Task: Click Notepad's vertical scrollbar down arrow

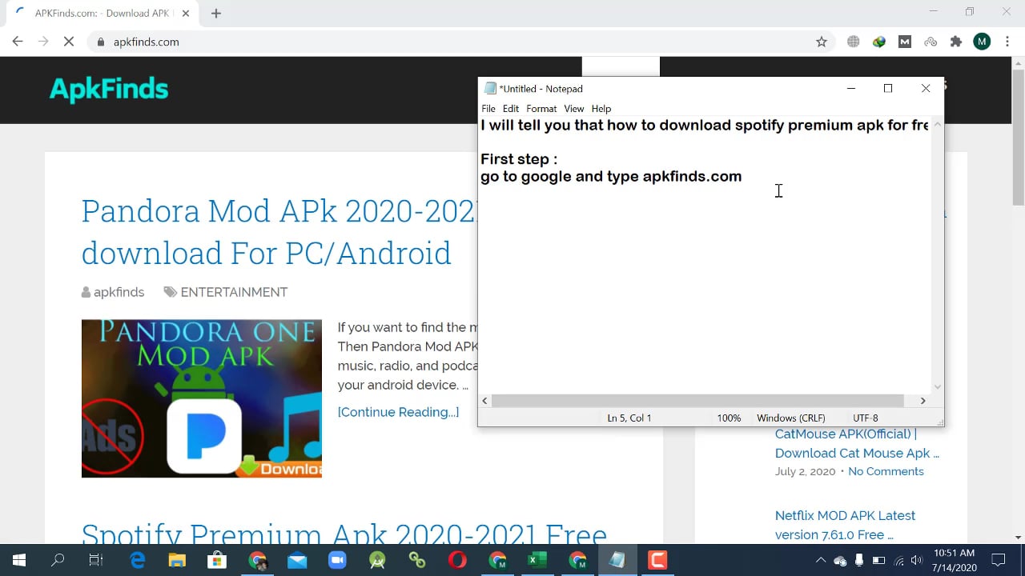Action: pos(938,386)
